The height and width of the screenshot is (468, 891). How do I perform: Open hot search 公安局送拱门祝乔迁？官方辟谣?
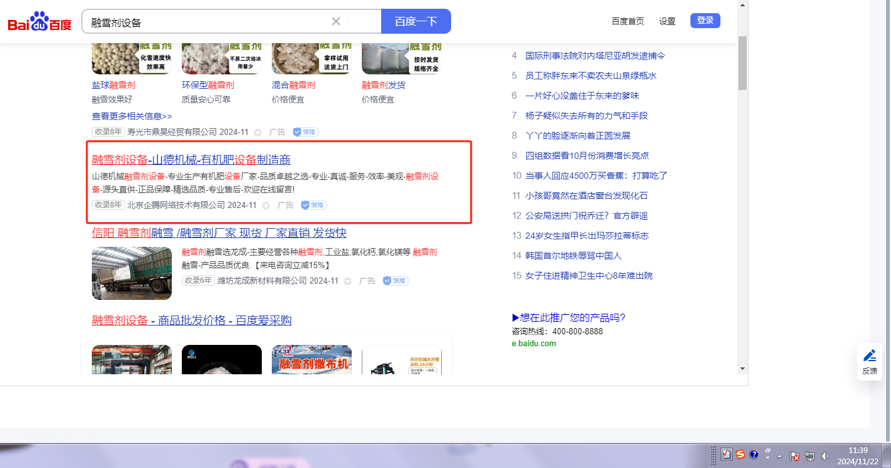point(587,216)
